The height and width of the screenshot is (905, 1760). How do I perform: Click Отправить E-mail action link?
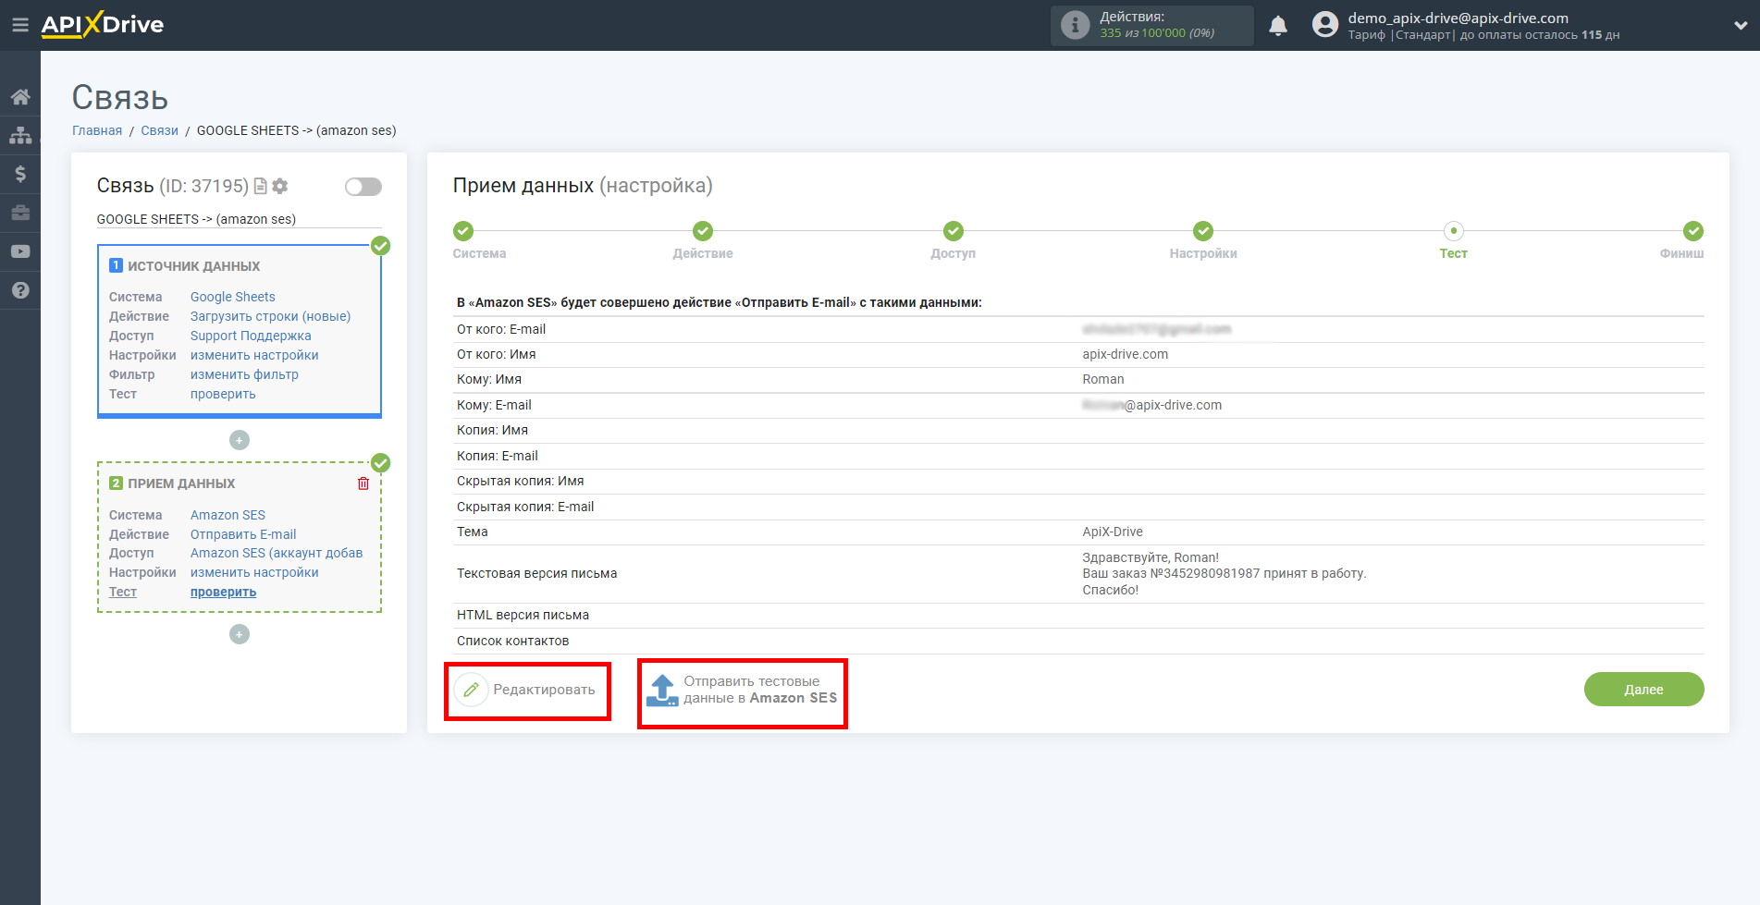pos(243,534)
